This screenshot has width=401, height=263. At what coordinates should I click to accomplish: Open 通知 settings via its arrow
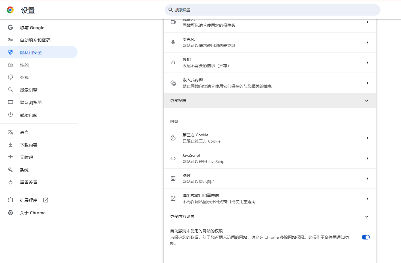point(368,63)
